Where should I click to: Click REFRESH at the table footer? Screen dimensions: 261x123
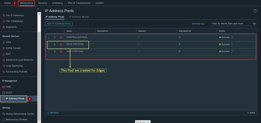53,113
